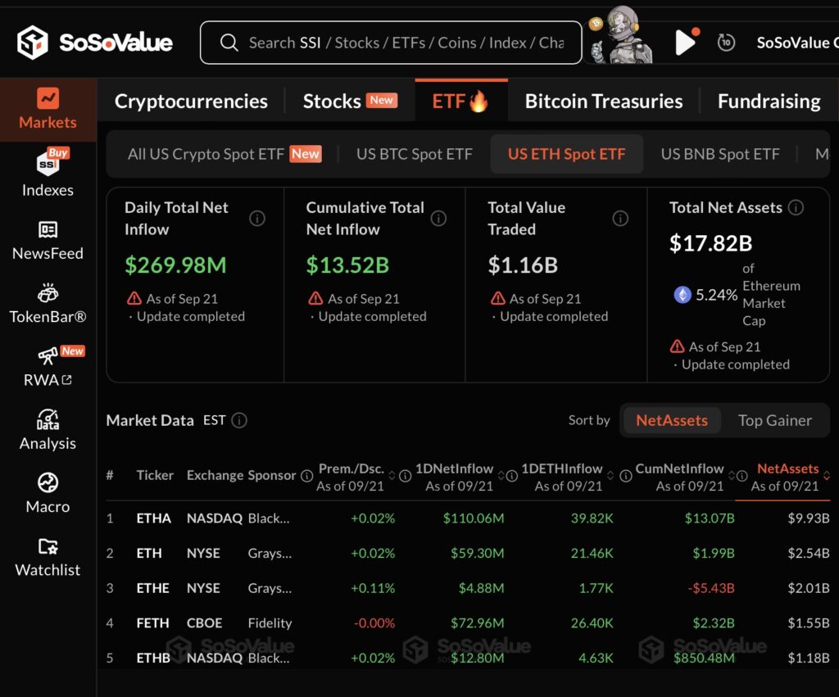Viewport: 839px width, 697px height.
Task: Click the SoSoValue logo
Action: click(x=95, y=43)
